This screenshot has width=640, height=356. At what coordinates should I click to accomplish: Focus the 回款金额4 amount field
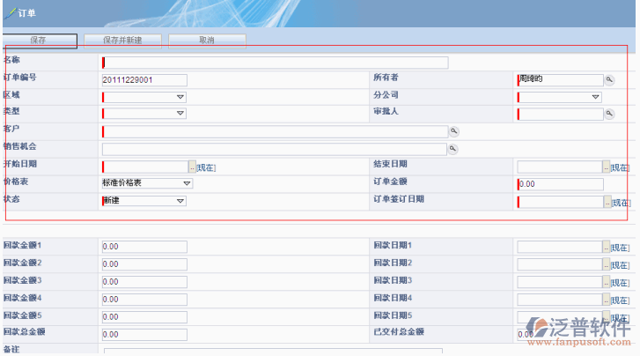coord(144,300)
